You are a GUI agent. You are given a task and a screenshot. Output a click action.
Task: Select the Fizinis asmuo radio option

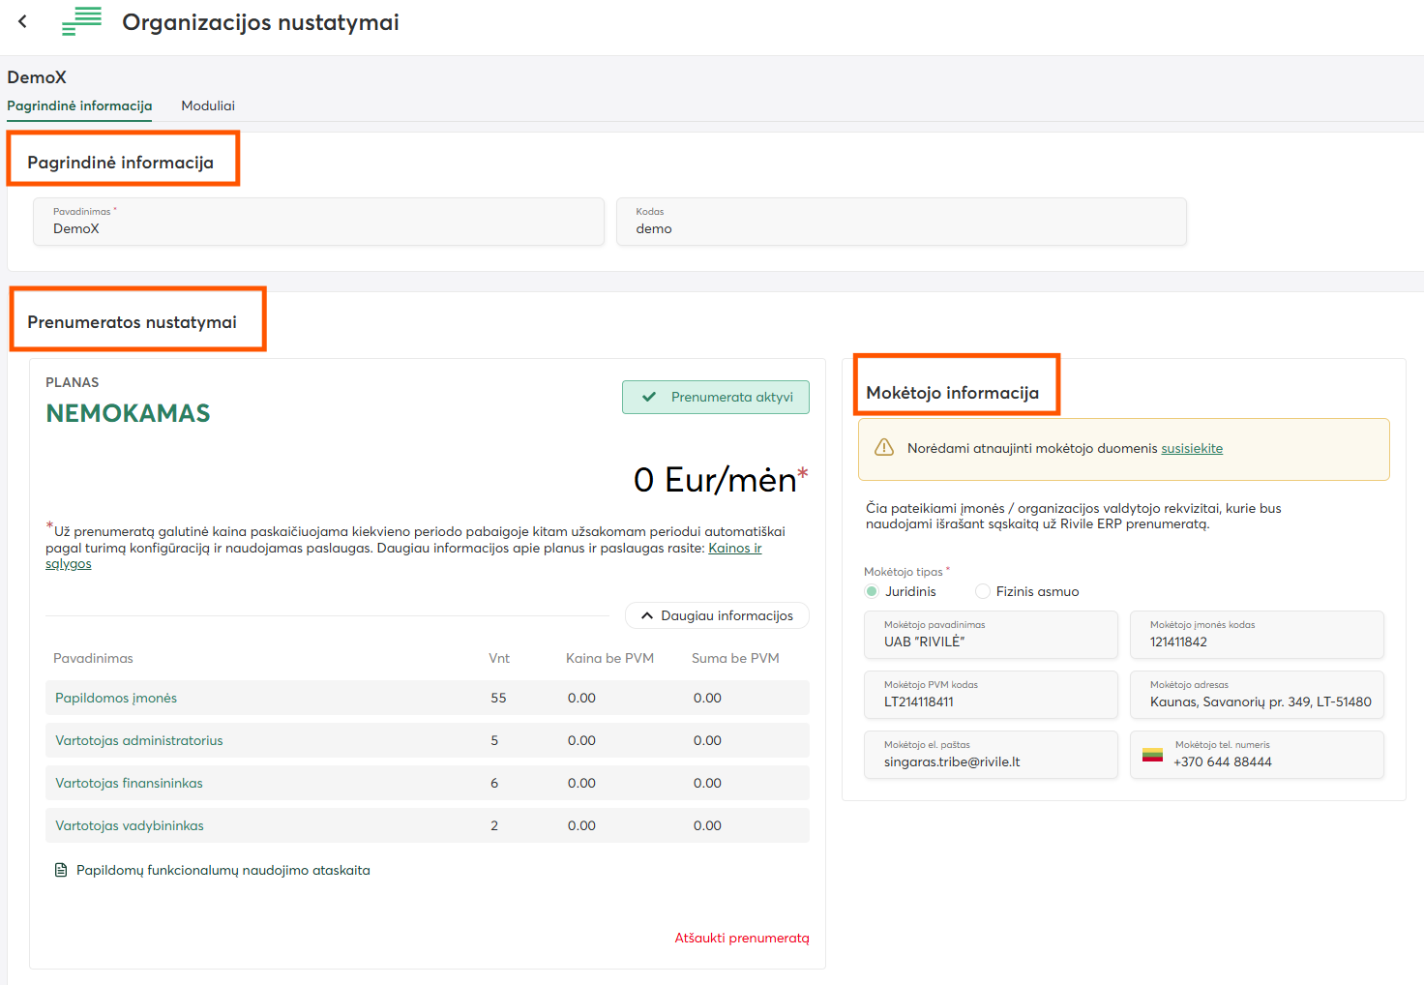click(983, 591)
